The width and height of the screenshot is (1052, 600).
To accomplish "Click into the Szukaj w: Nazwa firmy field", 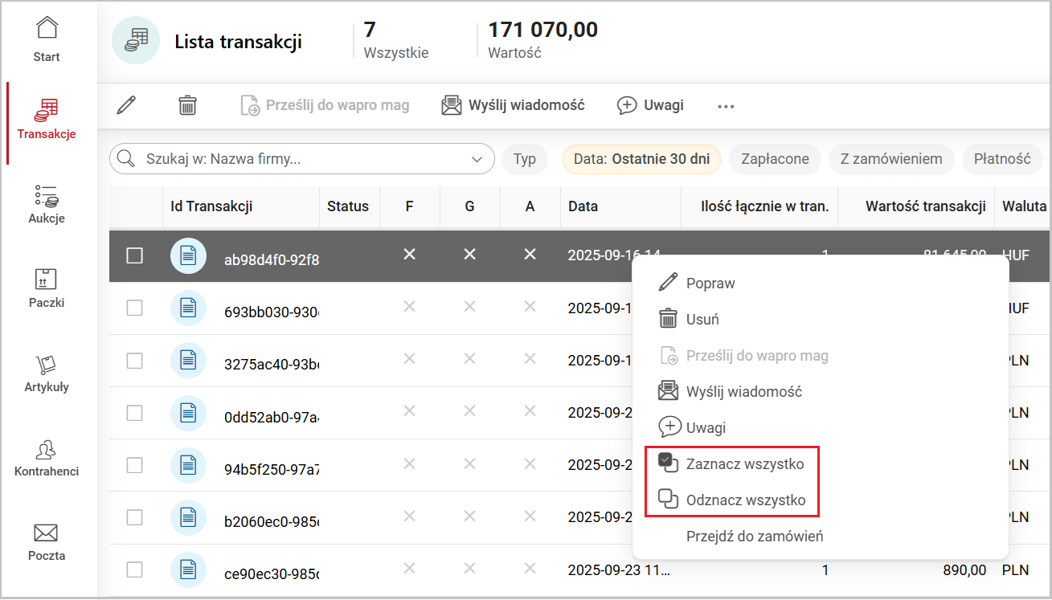I will pos(297,159).
